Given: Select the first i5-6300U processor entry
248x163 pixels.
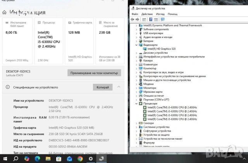Looking at the screenshot, I should click(x=172, y=107).
